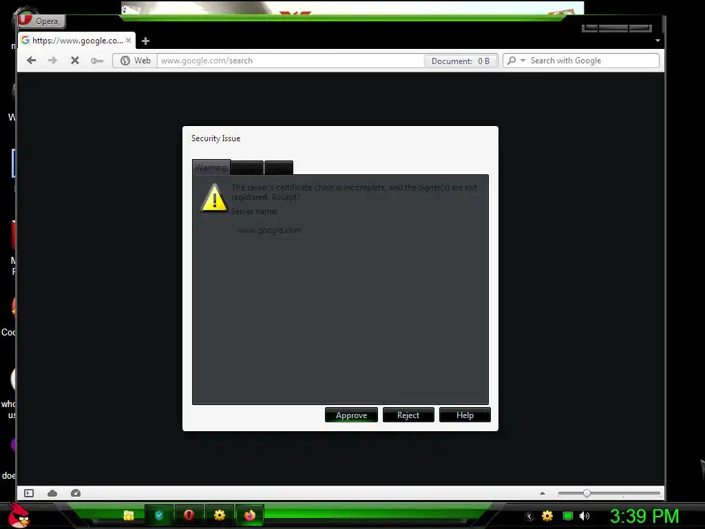The height and width of the screenshot is (529, 705).
Task: Click the gear icon in system tray
Action: coord(547,516)
